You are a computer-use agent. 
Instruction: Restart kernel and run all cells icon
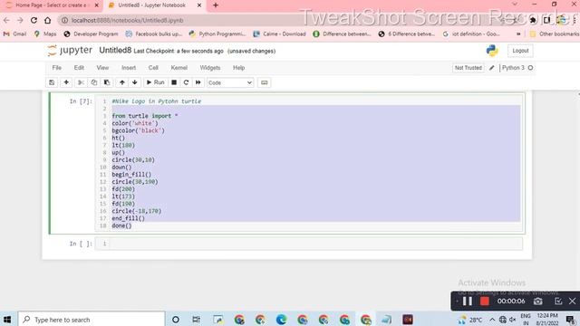(x=198, y=82)
